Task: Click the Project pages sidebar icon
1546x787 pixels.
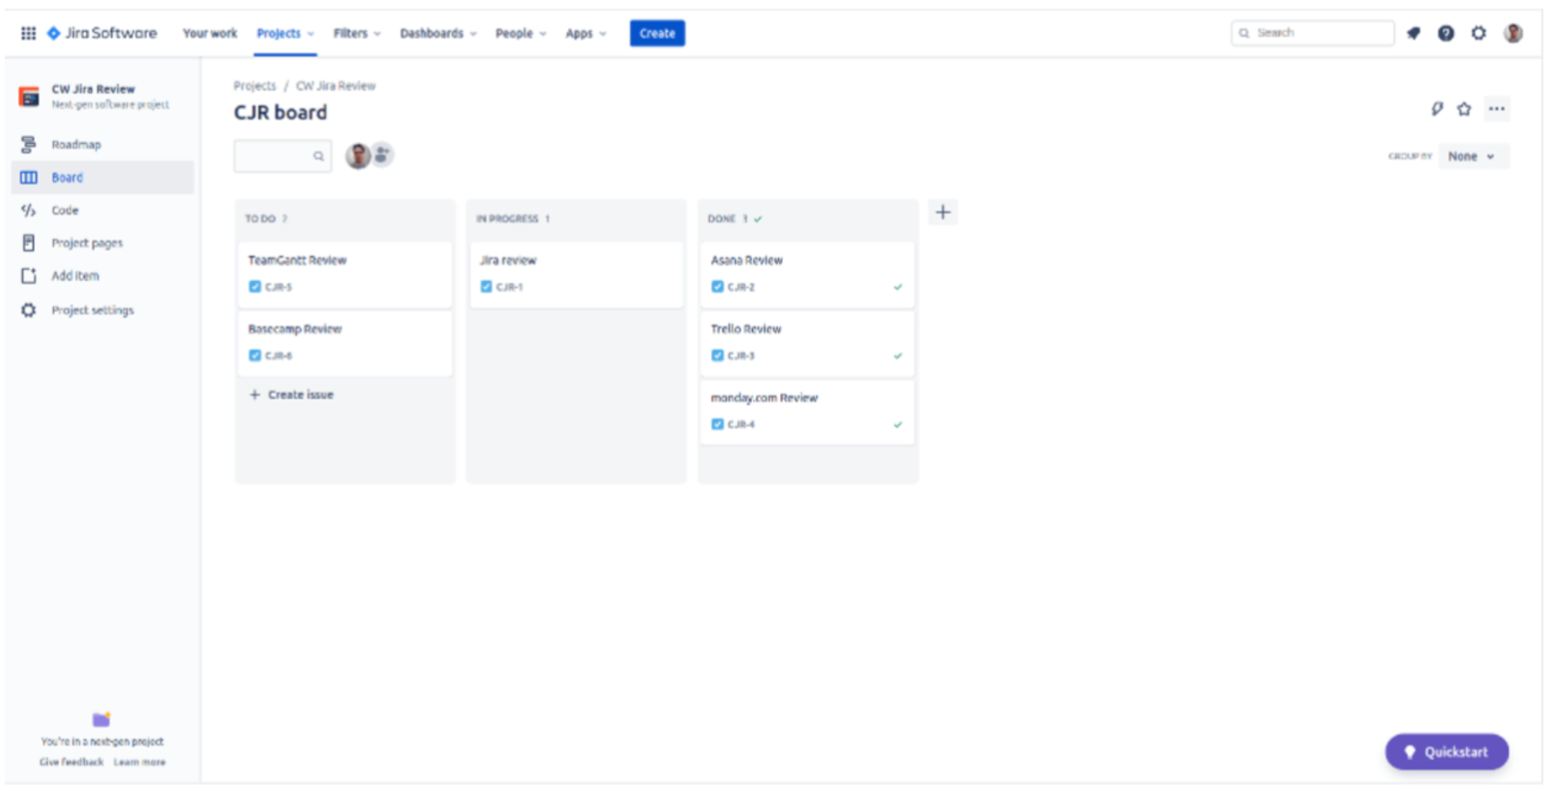Action: 29,243
